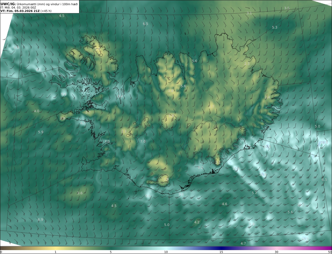Image resolution: width=332 pixels, height=254 pixels.
Task: Click the "50" tick on the colour scale
Action: click(x=330, y=252)
